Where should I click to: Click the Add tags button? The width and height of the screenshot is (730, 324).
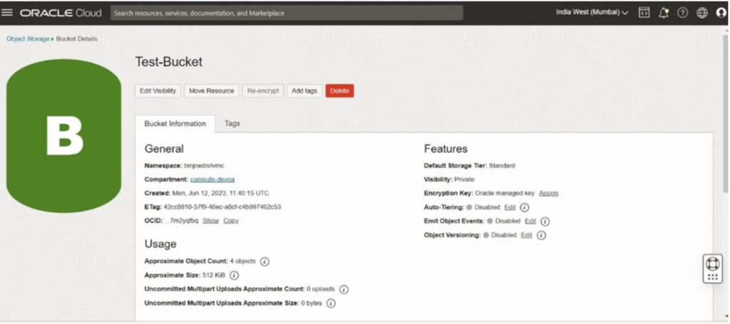tap(304, 91)
